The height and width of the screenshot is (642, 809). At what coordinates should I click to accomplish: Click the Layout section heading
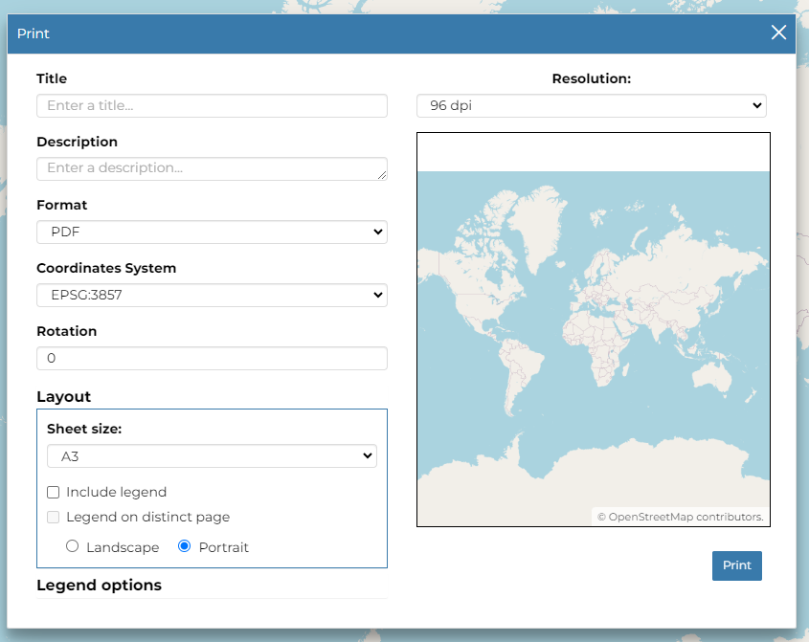click(63, 396)
